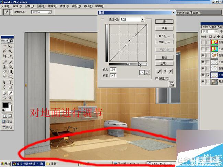Select the Hand tool
Image resolution: width=223 pixels, height=167 pixels.
point(4,98)
